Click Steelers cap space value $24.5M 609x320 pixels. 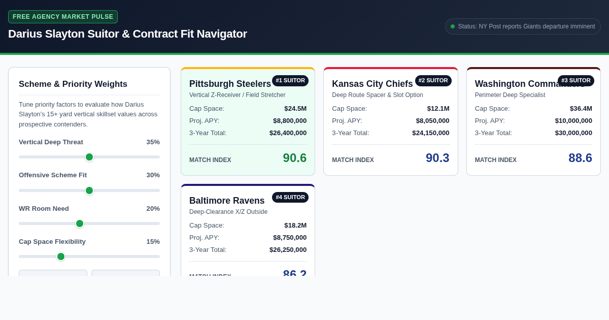click(x=295, y=109)
